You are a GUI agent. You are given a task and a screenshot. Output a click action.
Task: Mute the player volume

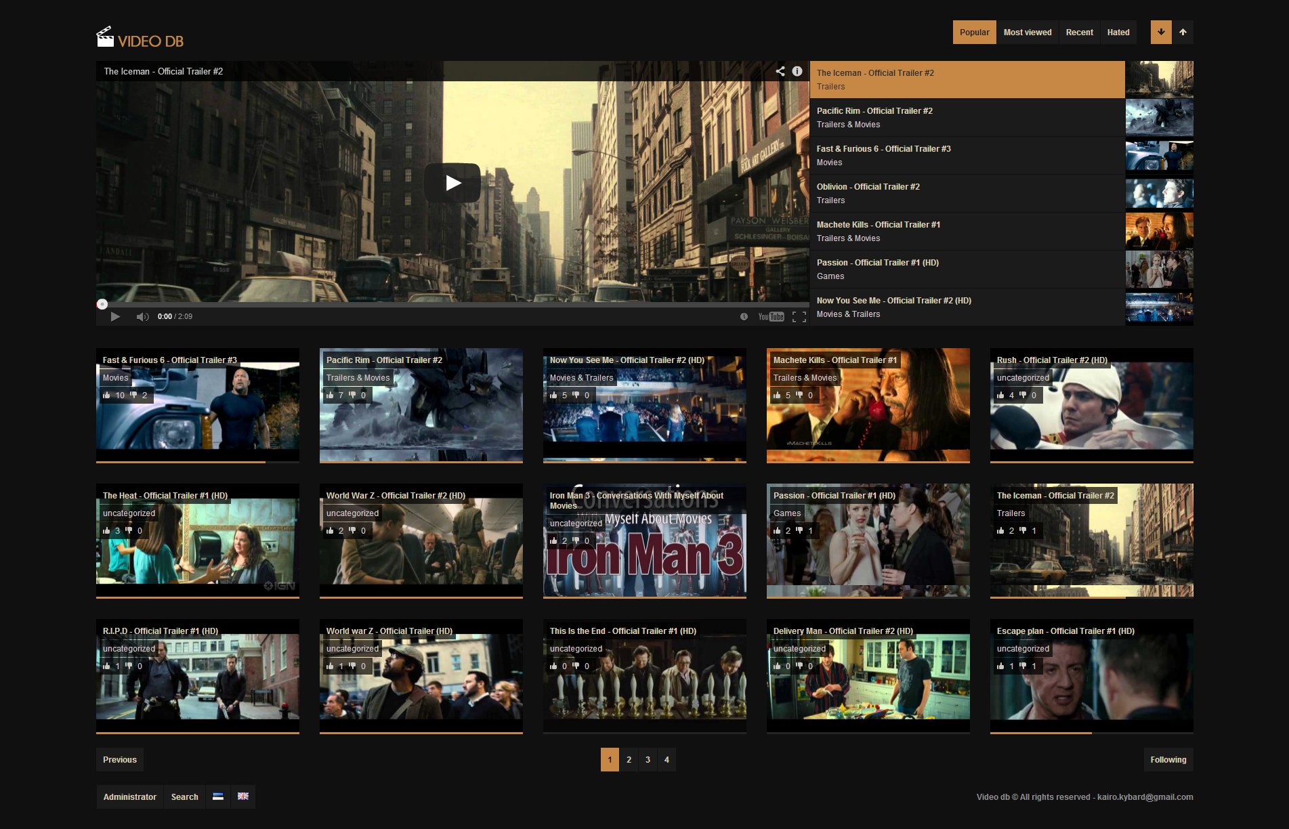(142, 316)
